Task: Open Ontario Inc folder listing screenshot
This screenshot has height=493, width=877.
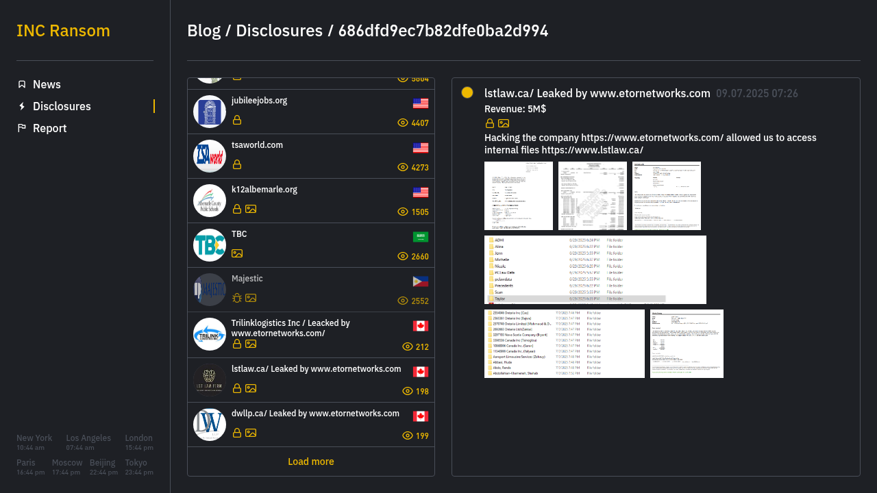Action: point(565,344)
